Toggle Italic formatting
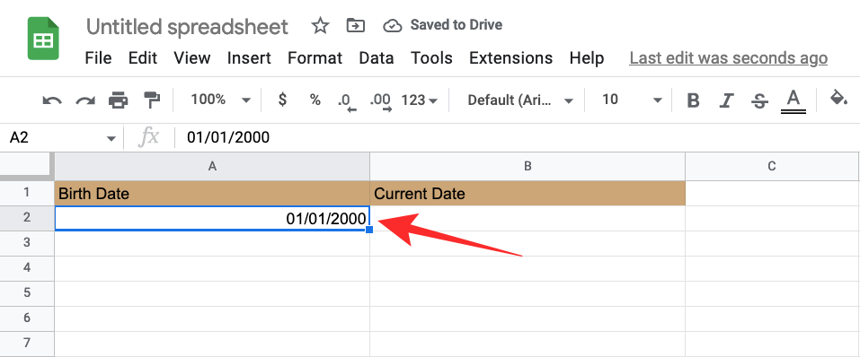 [727, 100]
